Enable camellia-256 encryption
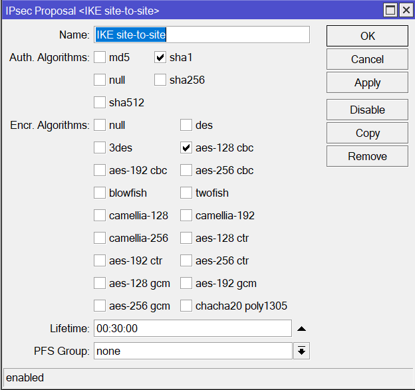Viewport: 415px width, 390px height. point(100,238)
